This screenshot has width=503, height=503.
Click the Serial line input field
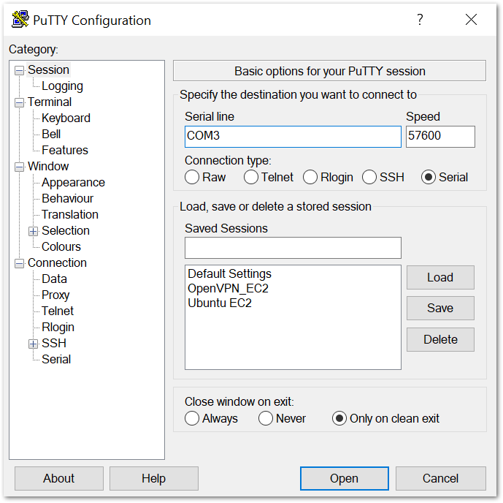293,137
